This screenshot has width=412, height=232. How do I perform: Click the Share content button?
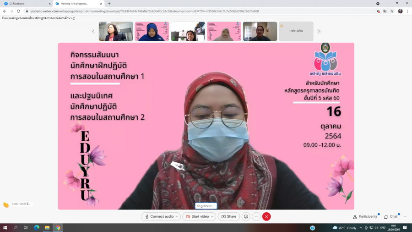pos(229,216)
